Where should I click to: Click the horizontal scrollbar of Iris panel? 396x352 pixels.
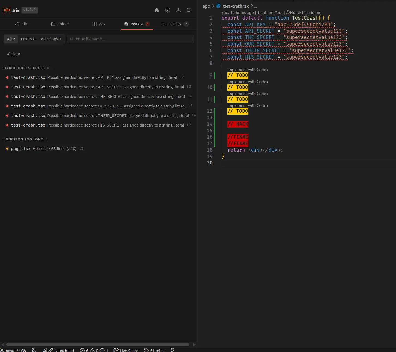tap(98, 344)
